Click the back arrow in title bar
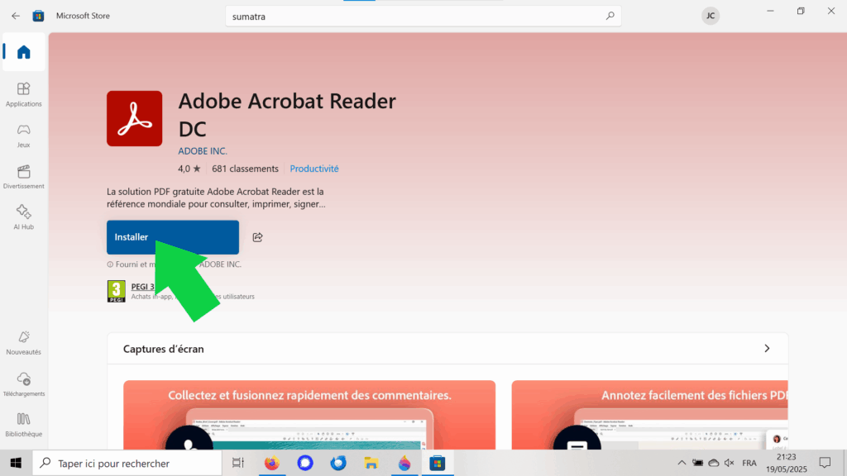 pyautogui.click(x=16, y=16)
